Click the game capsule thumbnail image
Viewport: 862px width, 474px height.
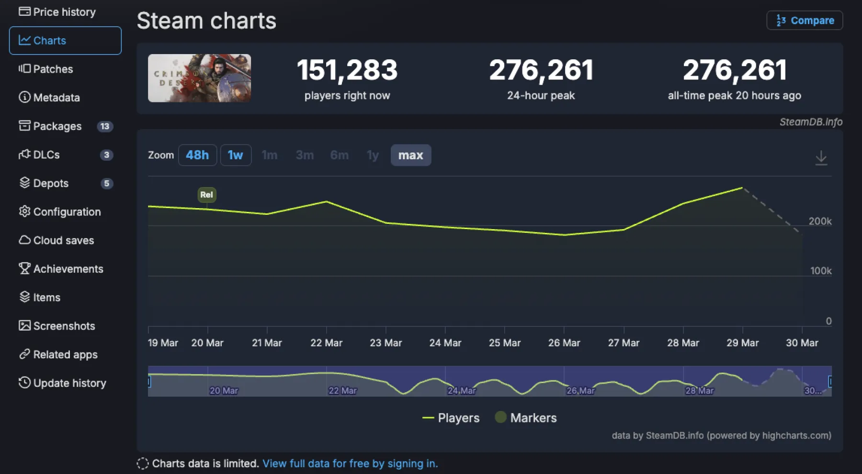point(199,78)
